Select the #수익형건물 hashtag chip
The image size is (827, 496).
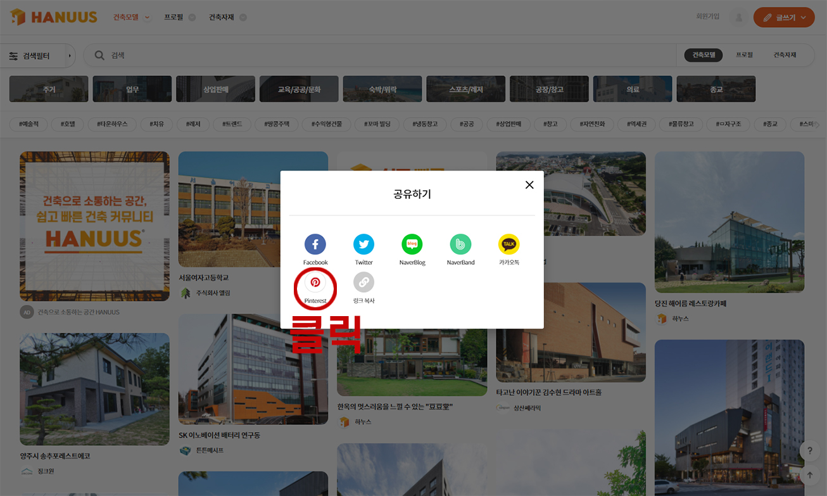click(326, 124)
